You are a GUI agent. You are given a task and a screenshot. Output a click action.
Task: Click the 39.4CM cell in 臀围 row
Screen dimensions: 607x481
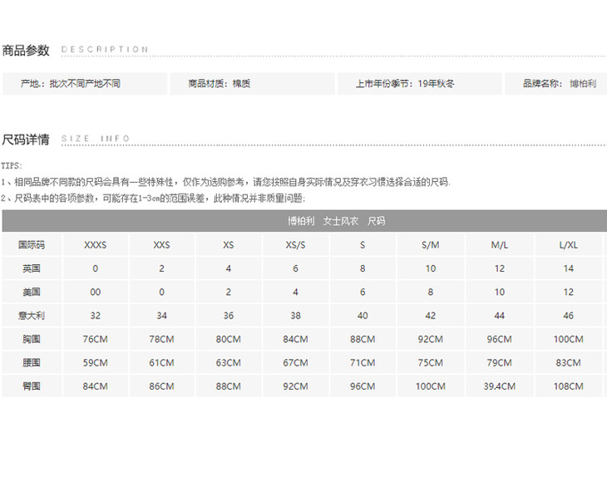click(499, 386)
